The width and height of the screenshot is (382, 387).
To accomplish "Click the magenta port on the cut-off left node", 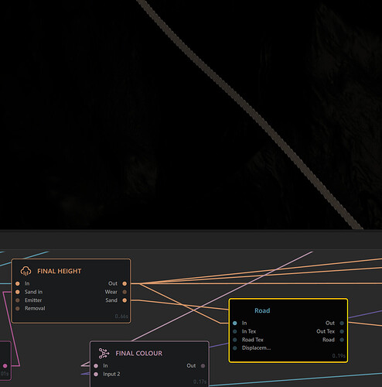I will (5, 366).
